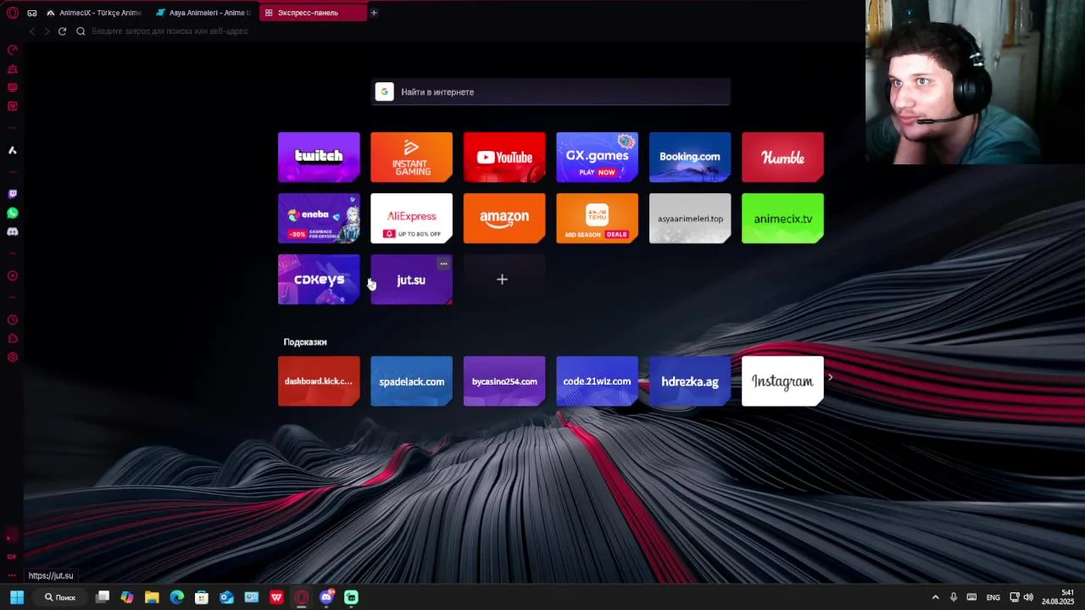Open the sidebar three-dots setup menu
This screenshot has height=610, width=1085.
(12, 575)
